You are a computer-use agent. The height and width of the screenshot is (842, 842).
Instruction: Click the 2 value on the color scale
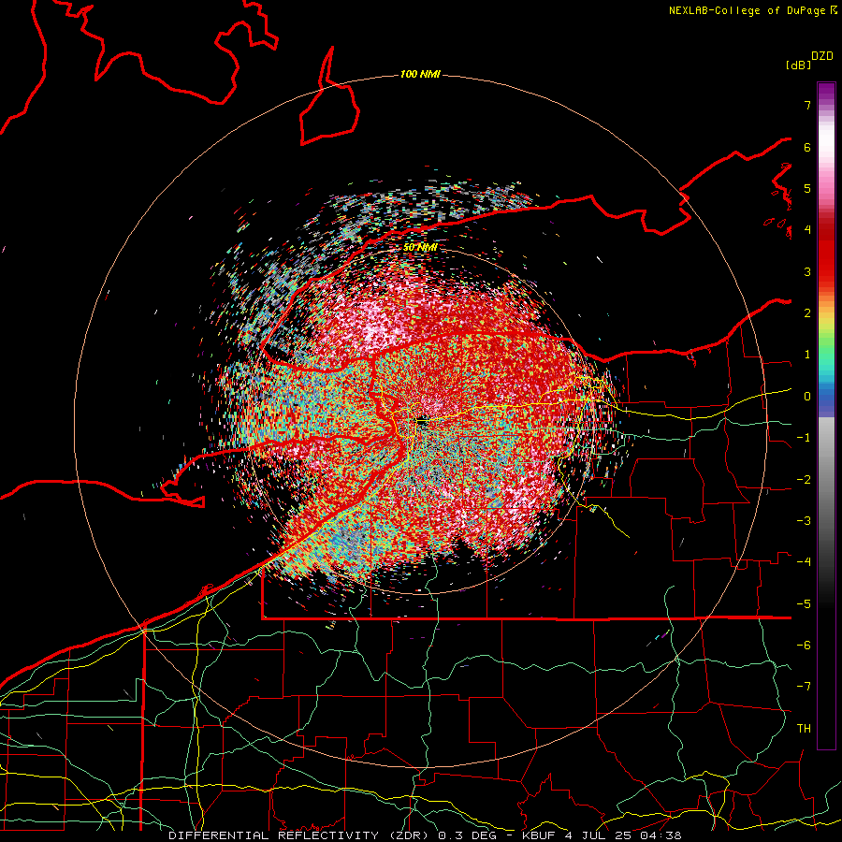[807, 313]
